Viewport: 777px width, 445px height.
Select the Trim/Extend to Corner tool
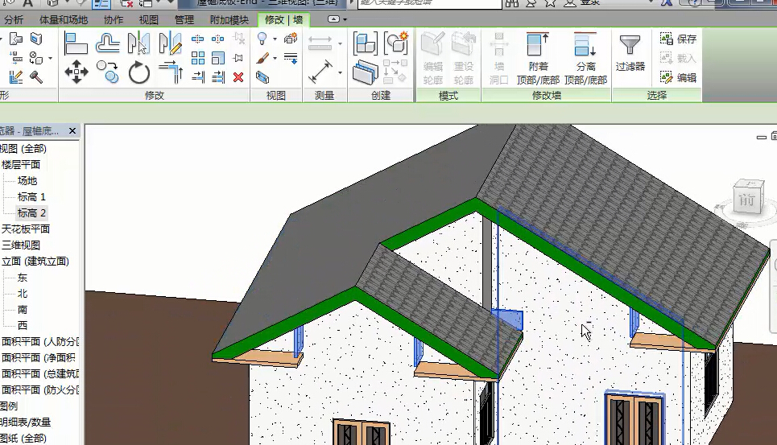[x=171, y=73]
